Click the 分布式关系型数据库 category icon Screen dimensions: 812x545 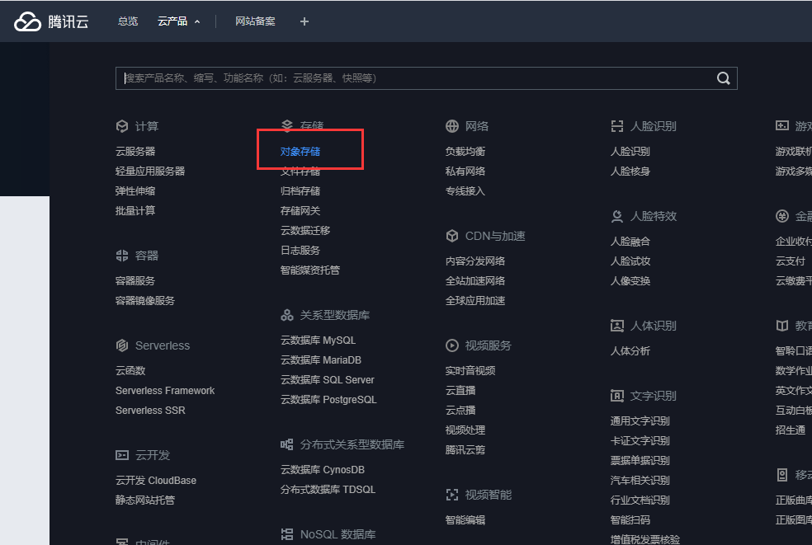287,444
